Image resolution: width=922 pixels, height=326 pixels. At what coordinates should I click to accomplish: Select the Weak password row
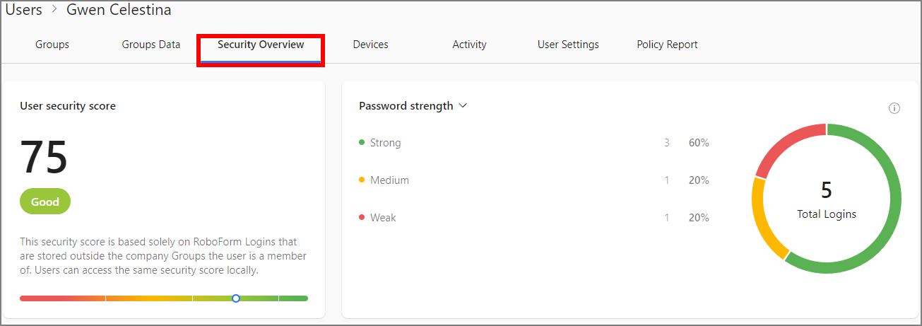click(383, 218)
